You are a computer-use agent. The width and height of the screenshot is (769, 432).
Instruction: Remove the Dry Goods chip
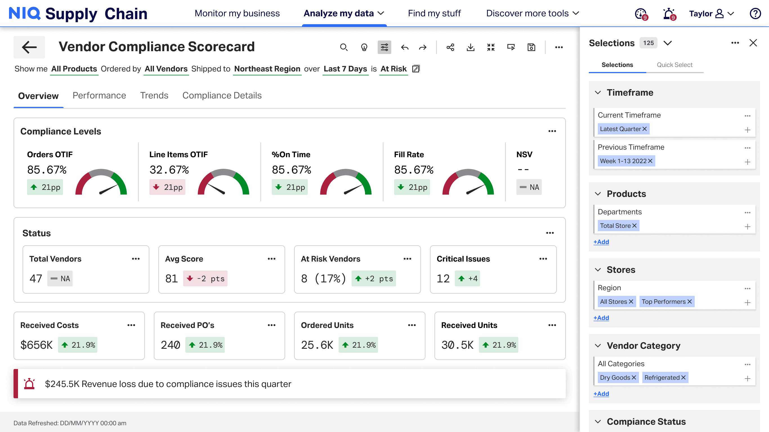pos(634,378)
